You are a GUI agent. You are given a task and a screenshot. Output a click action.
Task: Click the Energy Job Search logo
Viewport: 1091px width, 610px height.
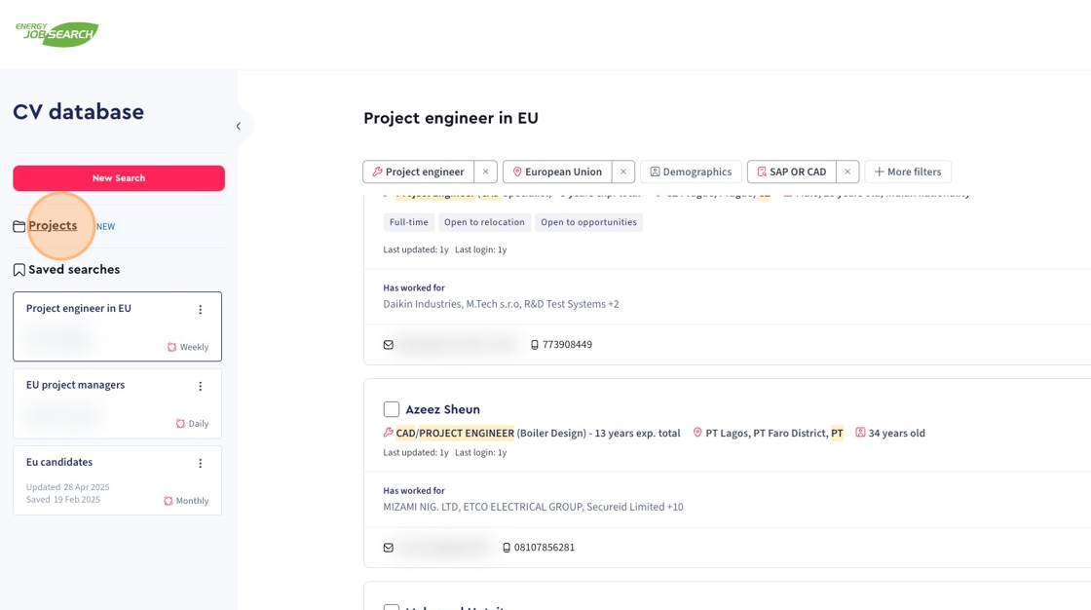click(x=56, y=34)
